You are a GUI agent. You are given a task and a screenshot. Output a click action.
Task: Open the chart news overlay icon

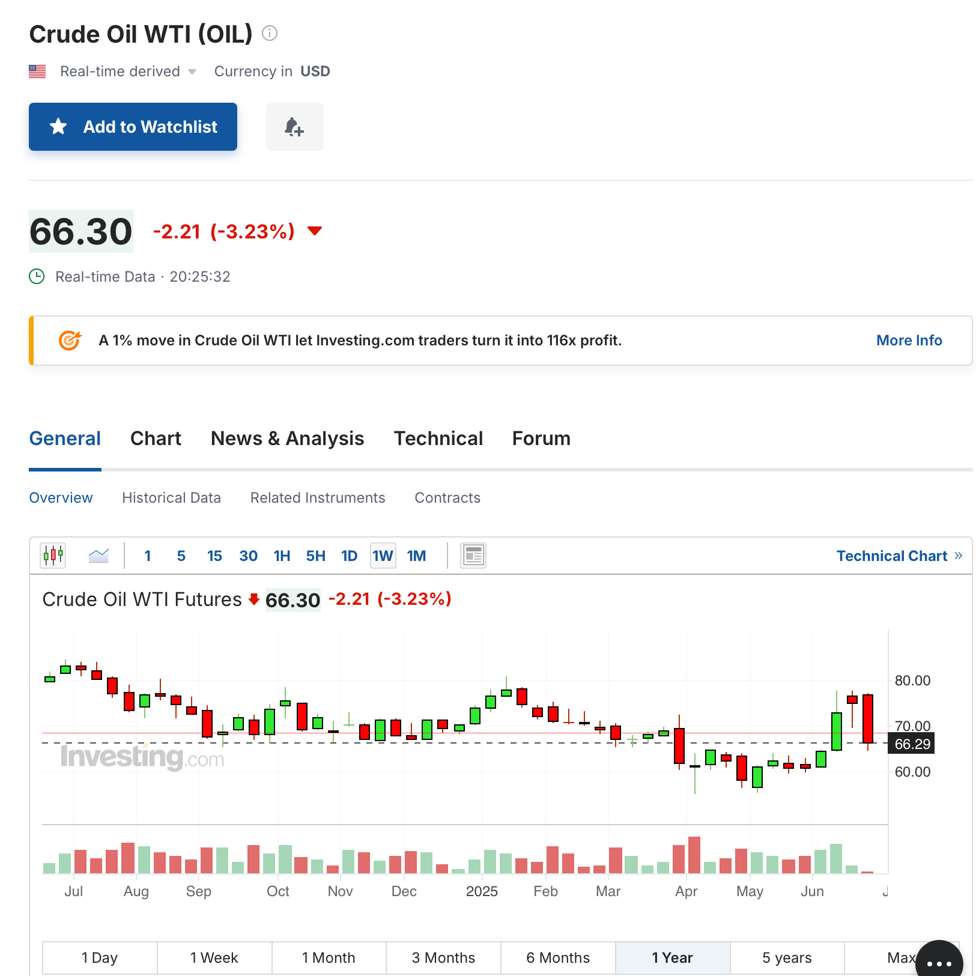tap(473, 556)
